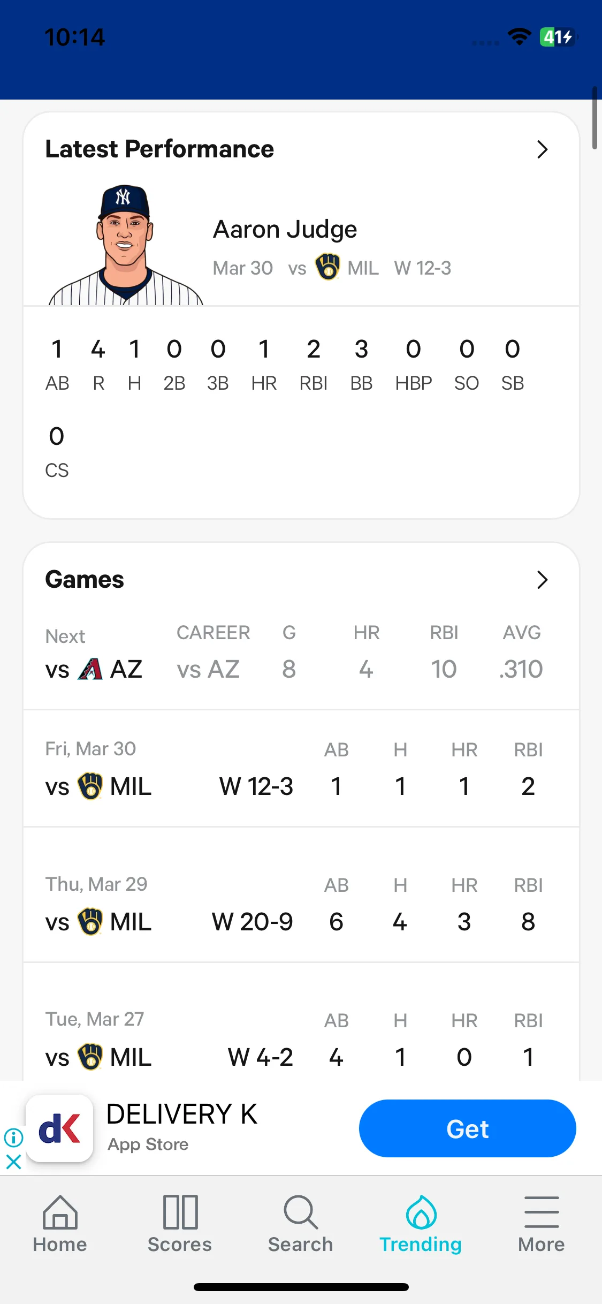Tap the ad info icon

[13, 1137]
